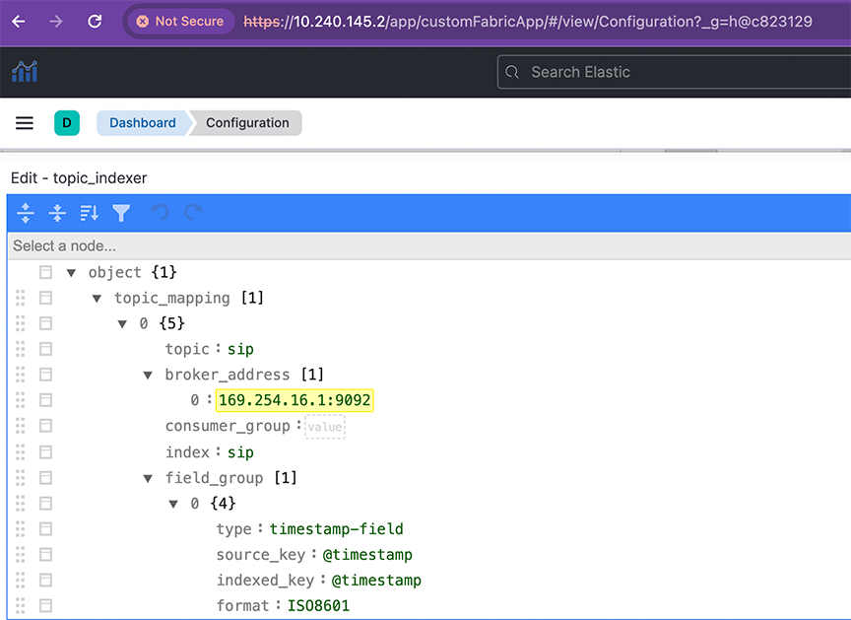This screenshot has width=851, height=620.
Task: Collapse the field_group array
Action: click(148, 478)
